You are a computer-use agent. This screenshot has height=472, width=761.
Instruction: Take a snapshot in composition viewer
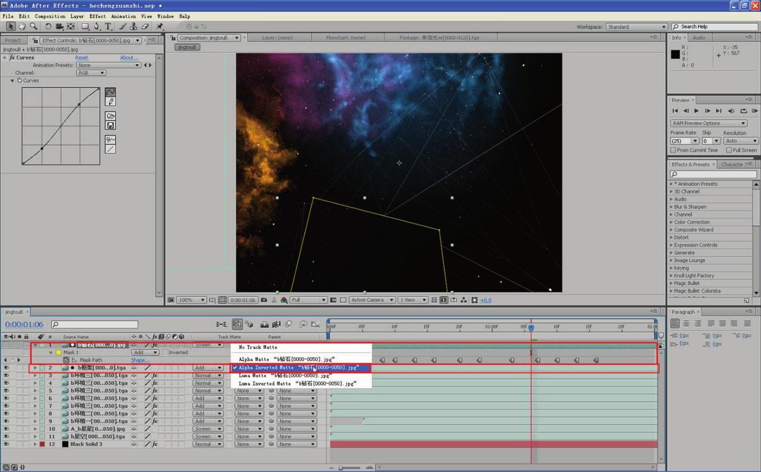(264, 300)
